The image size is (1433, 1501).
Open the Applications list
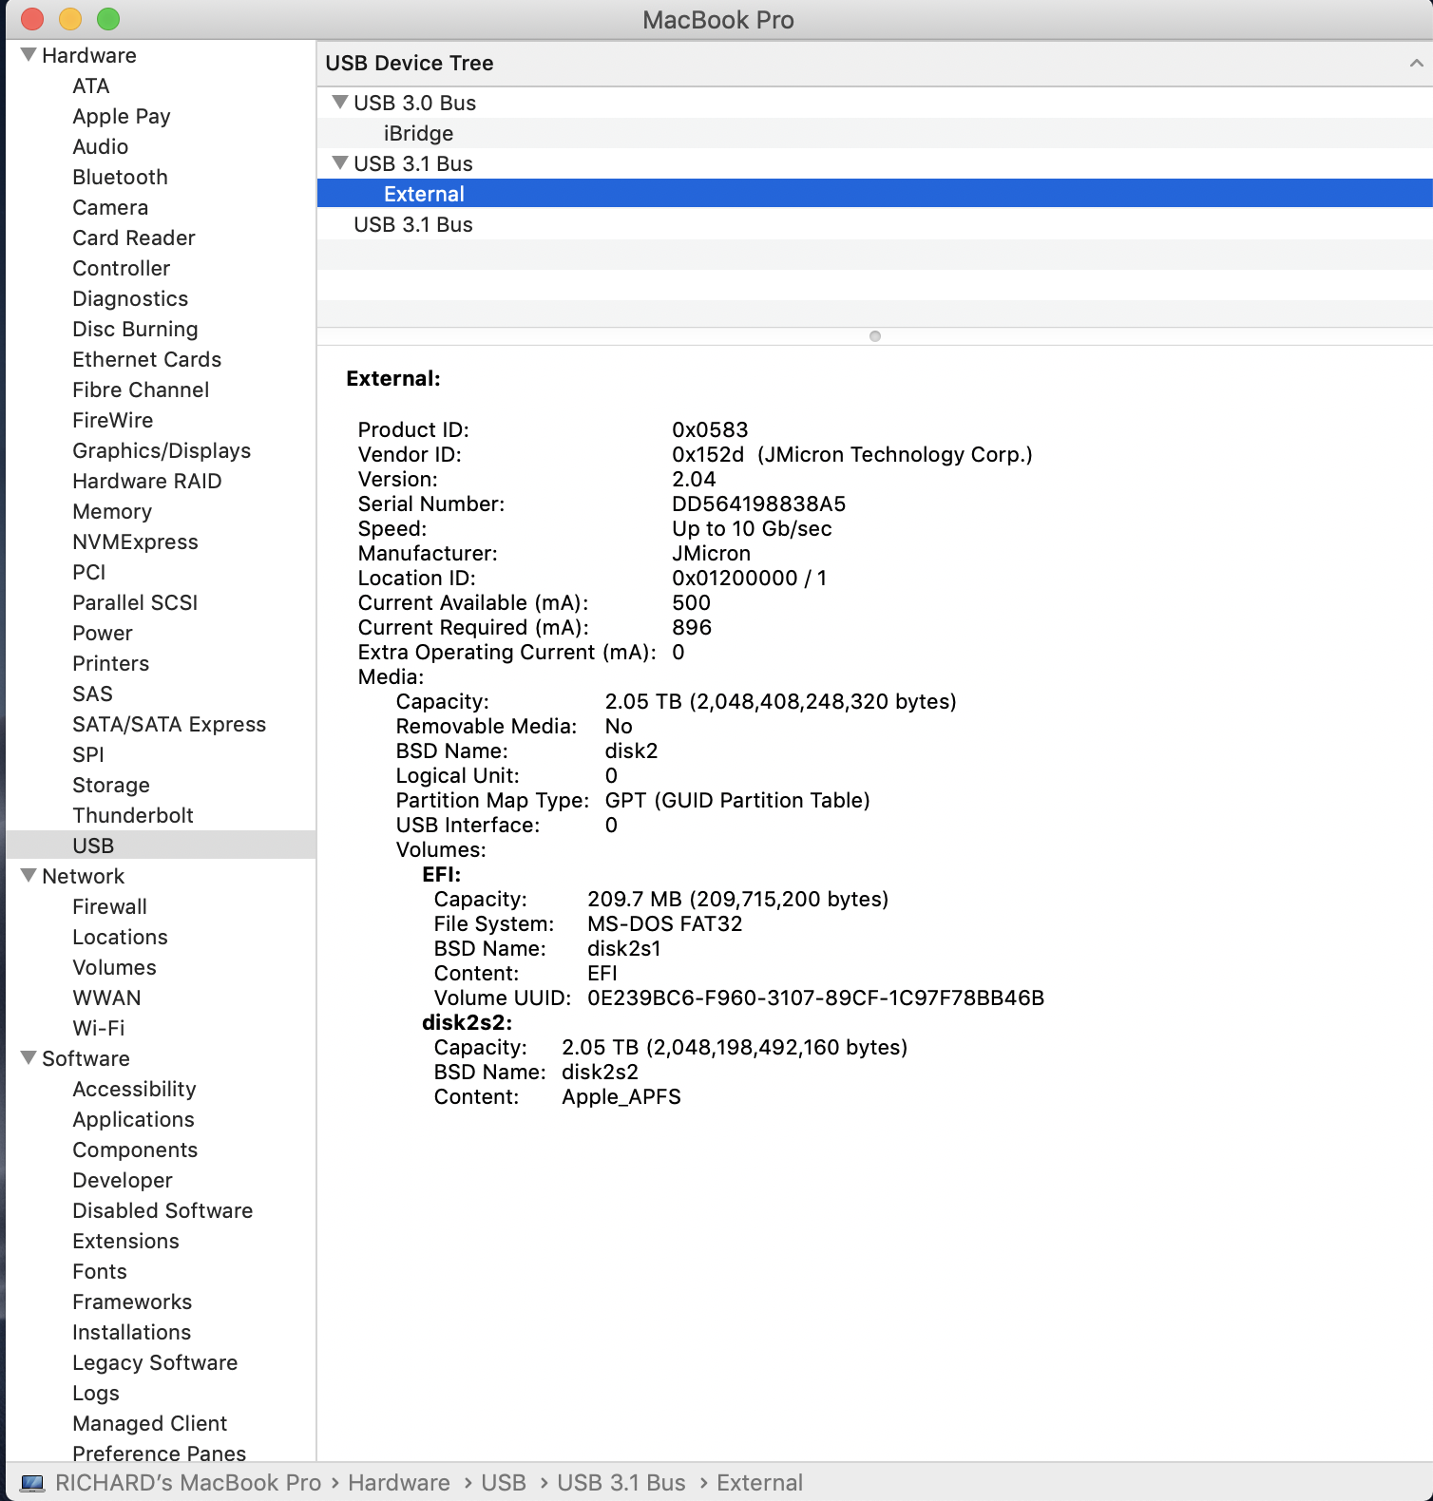click(x=134, y=1119)
